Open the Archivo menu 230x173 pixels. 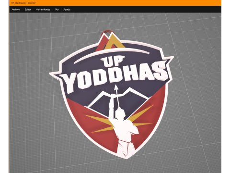click(16, 10)
